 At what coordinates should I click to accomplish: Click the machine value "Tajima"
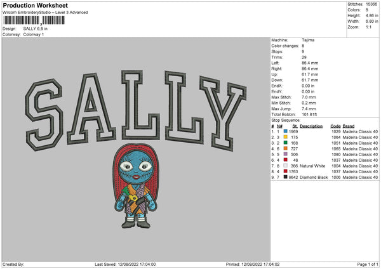308,40
